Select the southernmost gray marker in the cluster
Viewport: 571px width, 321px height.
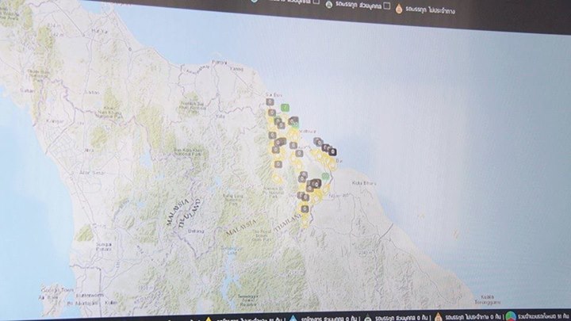click(305, 208)
